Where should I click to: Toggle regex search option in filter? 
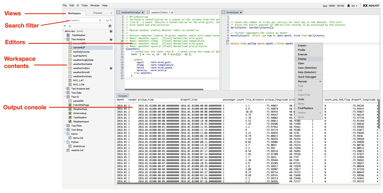click(104, 20)
